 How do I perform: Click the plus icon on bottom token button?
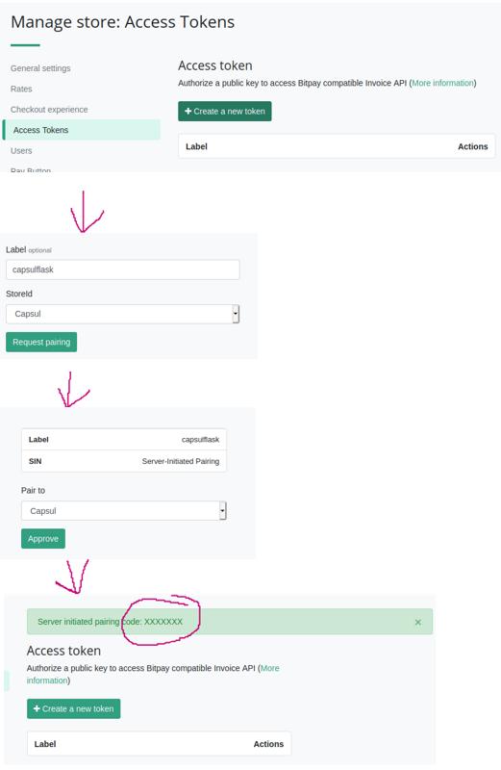37,708
